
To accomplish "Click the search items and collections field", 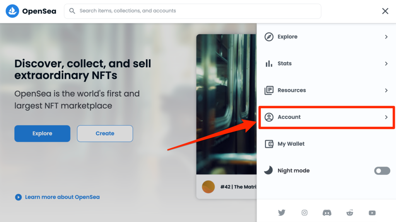I will click(x=197, y=11).
